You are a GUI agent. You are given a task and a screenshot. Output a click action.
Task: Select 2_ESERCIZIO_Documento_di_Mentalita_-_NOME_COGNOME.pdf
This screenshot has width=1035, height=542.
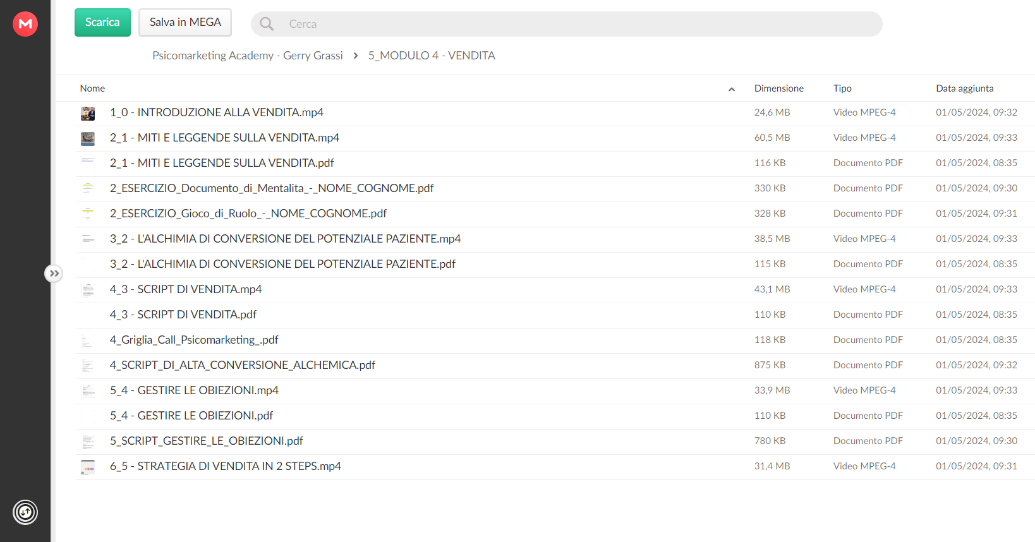click(x=272, y=188)
